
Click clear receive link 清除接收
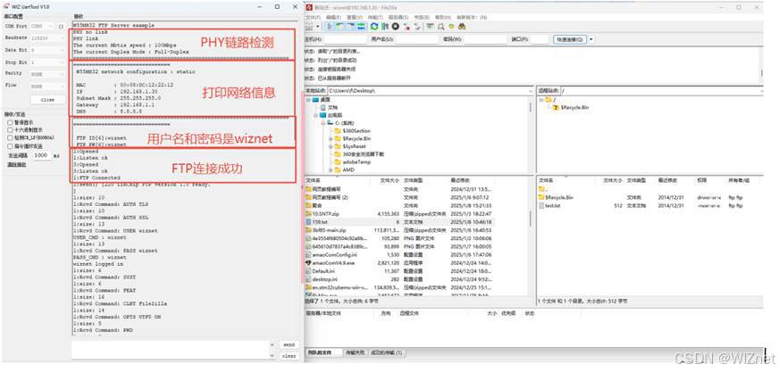pyautogui.click(x=15, y=164)
